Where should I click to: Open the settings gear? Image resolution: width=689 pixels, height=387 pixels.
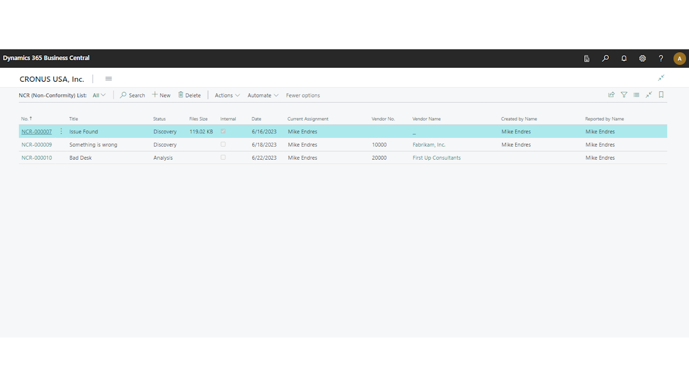(x=642, y=59)
